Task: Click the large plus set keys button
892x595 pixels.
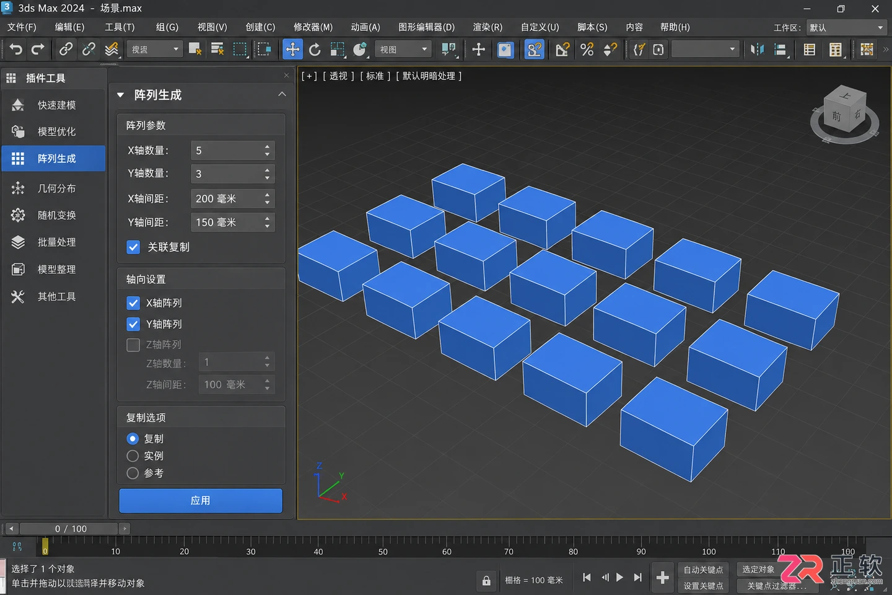Action: point(662,578)
